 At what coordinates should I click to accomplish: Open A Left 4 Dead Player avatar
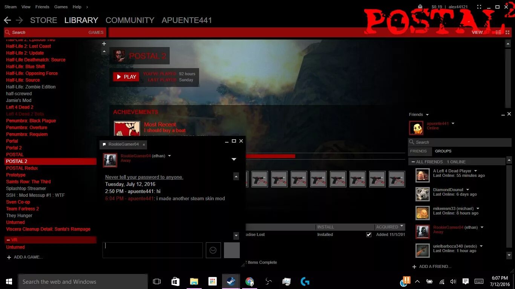(x=422, y=175)
